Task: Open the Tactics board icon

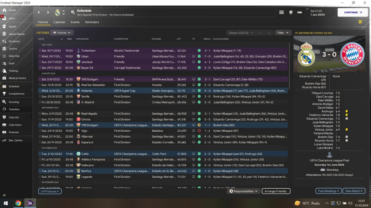Action: pos(4,49)
